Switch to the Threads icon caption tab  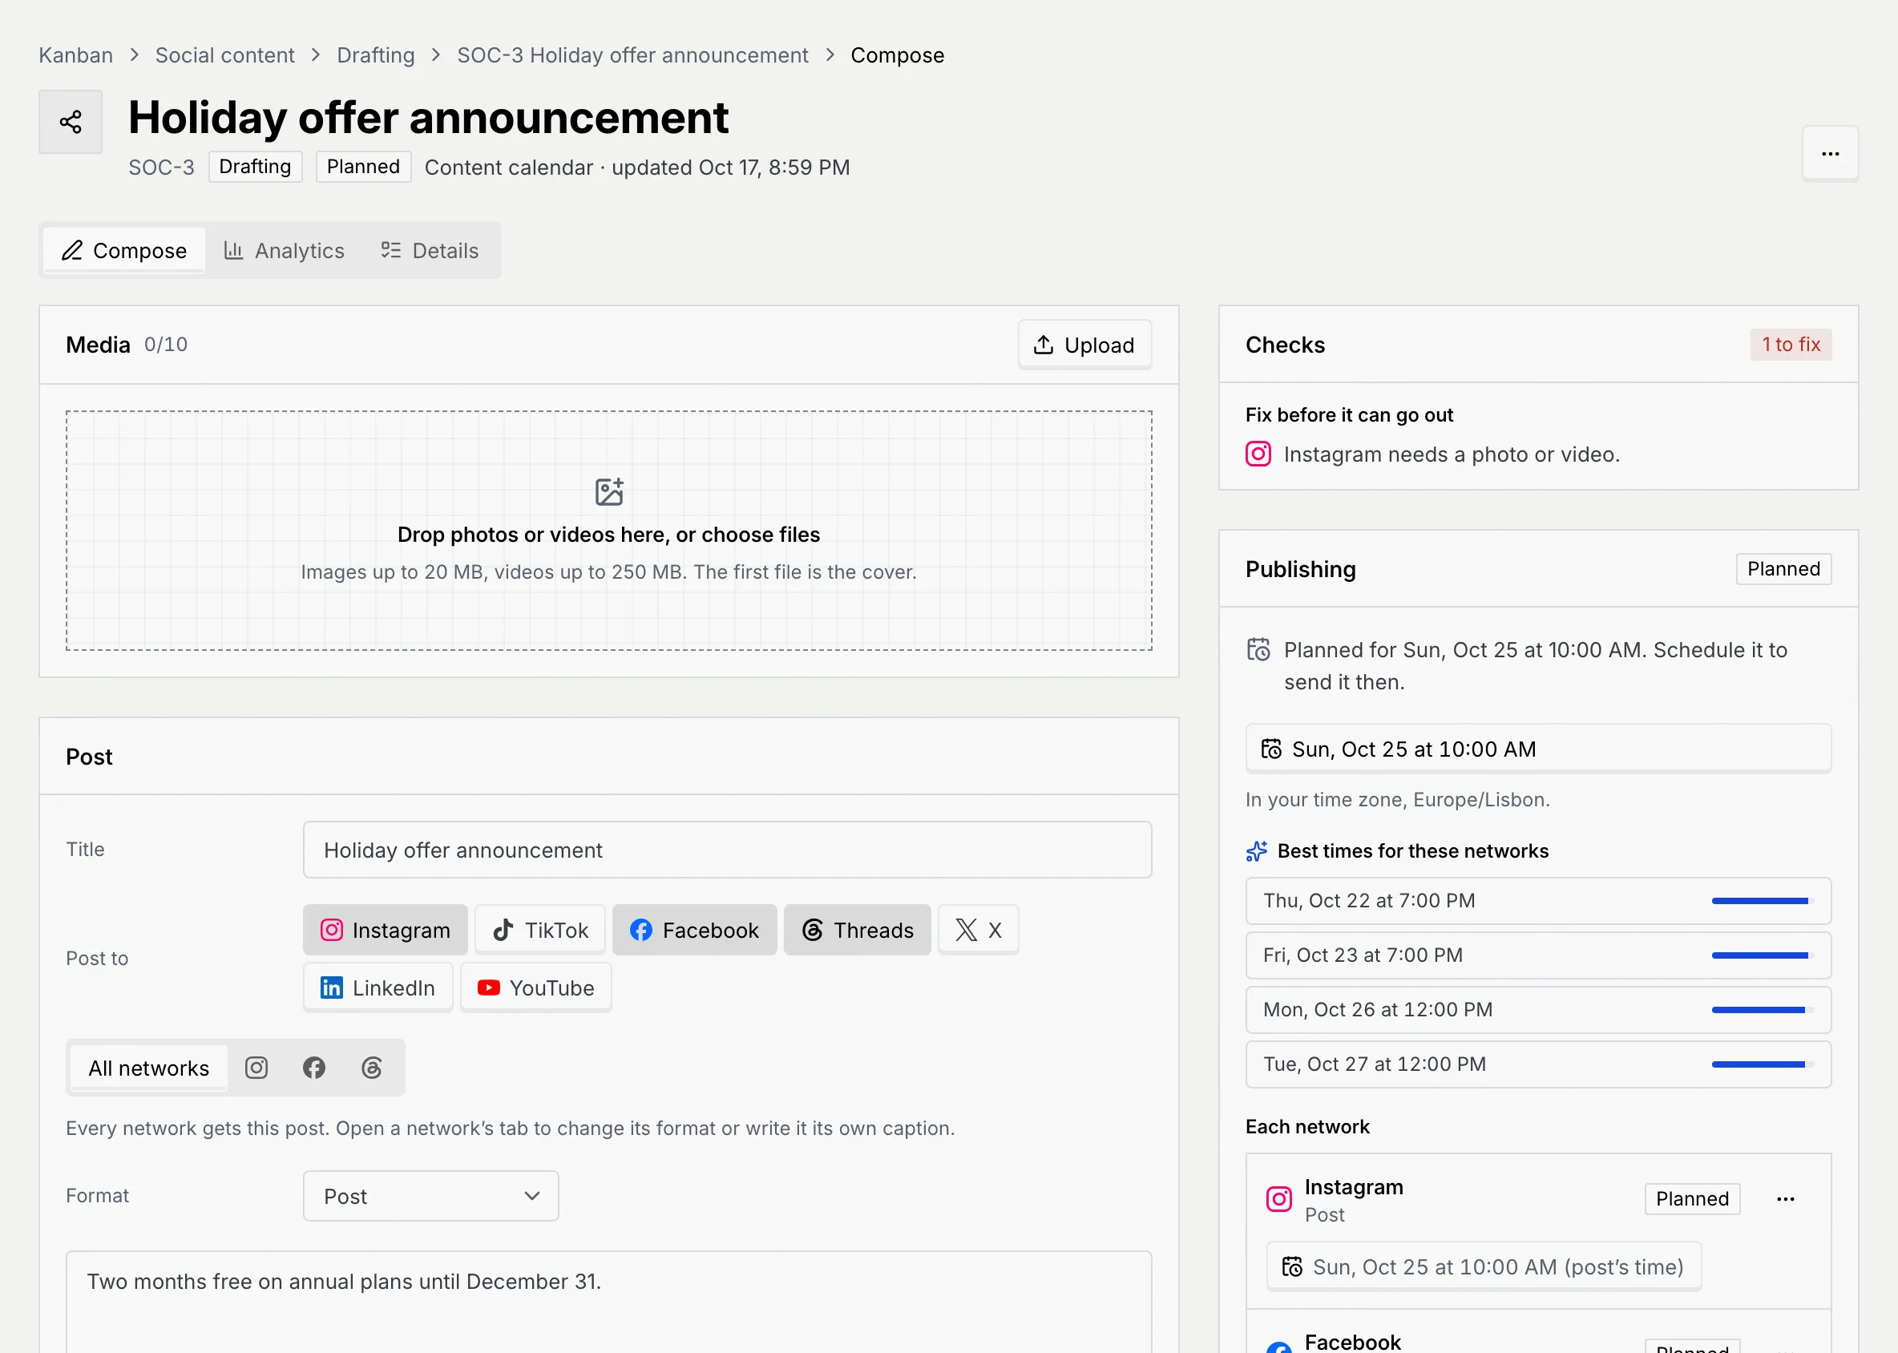[372, 1067]
